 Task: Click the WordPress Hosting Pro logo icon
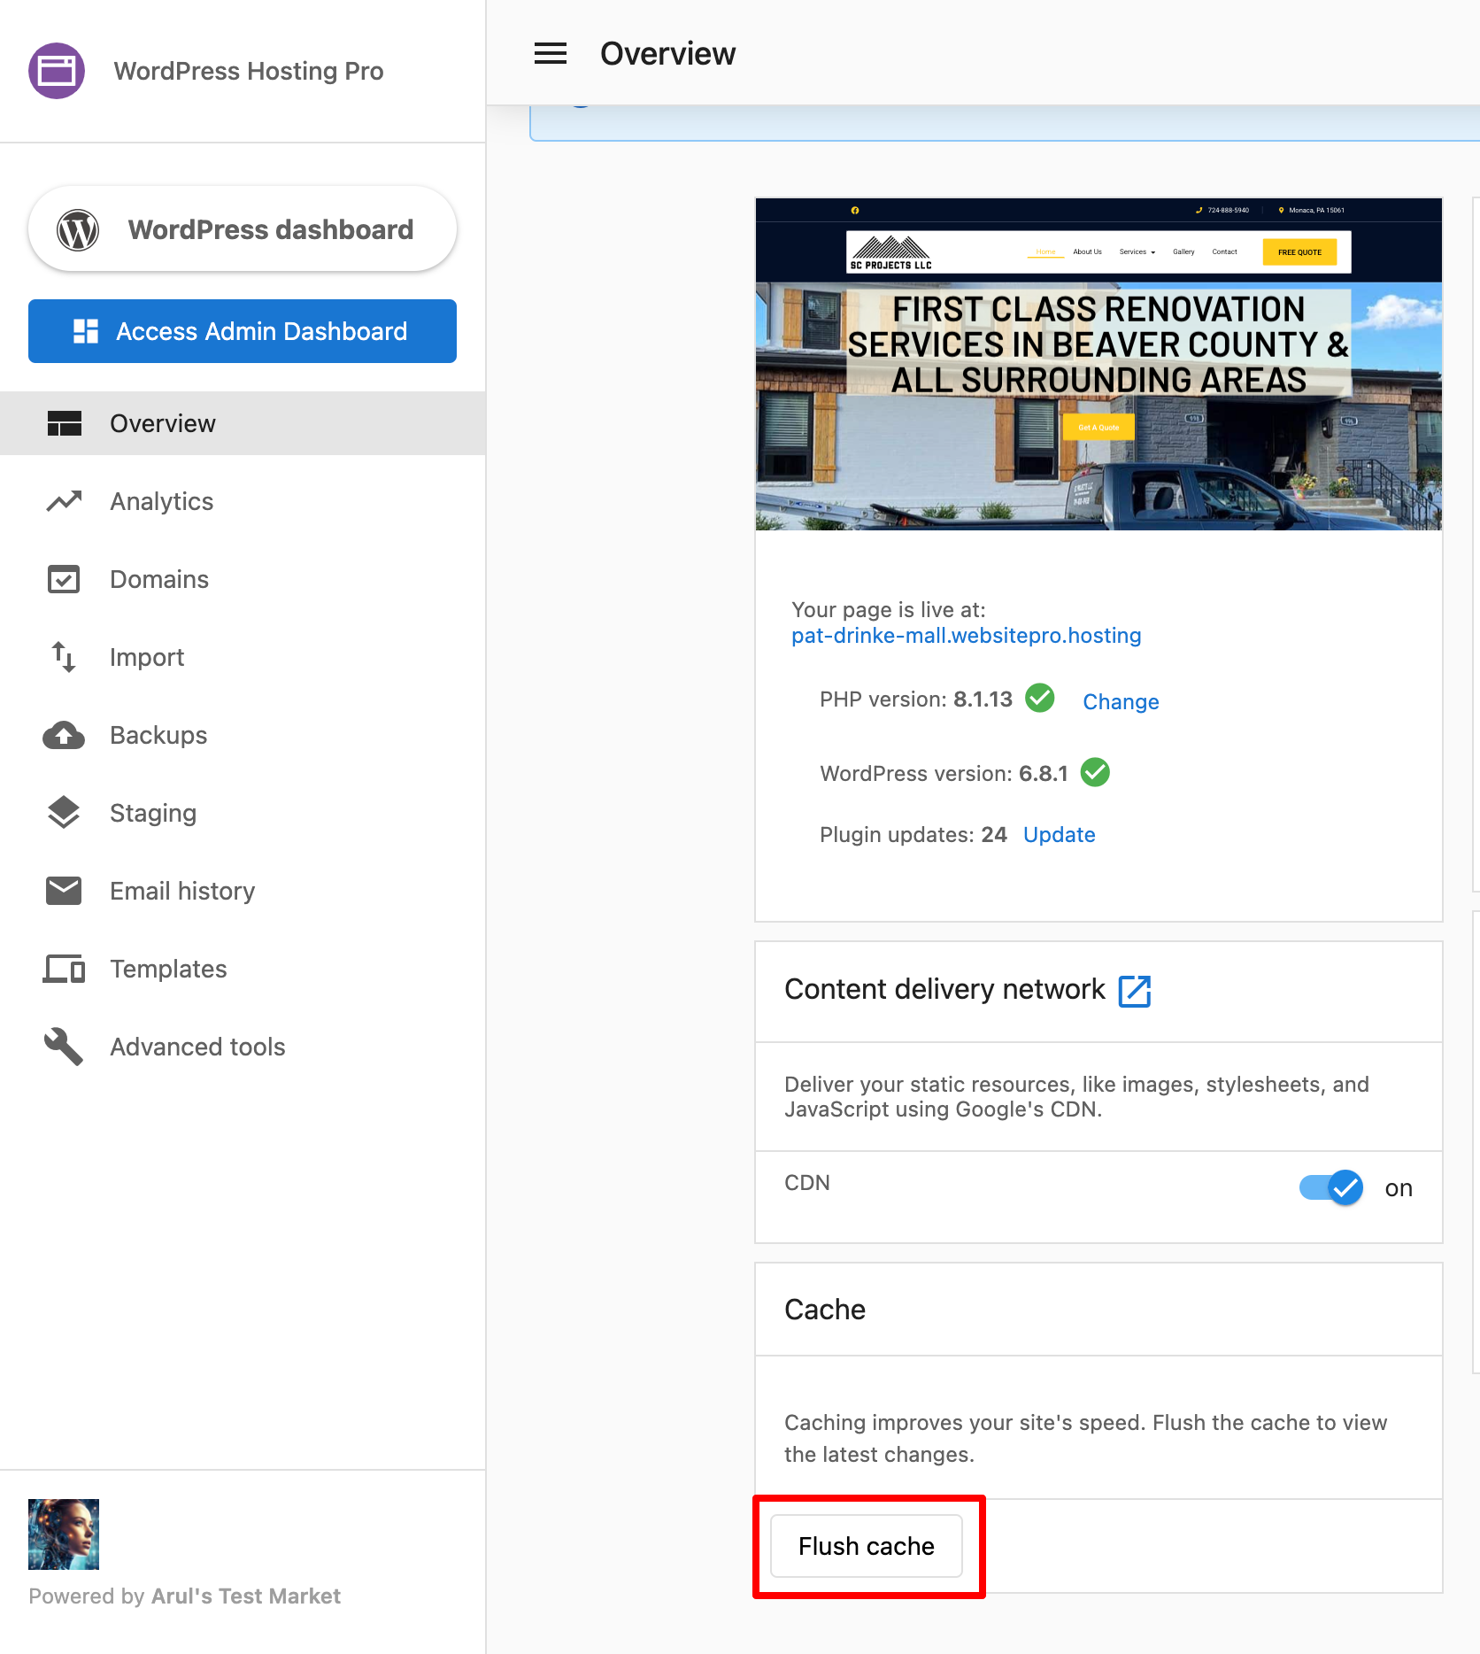57,71
